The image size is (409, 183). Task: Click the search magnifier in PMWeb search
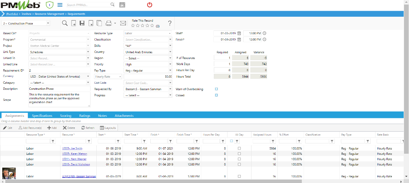112,5
